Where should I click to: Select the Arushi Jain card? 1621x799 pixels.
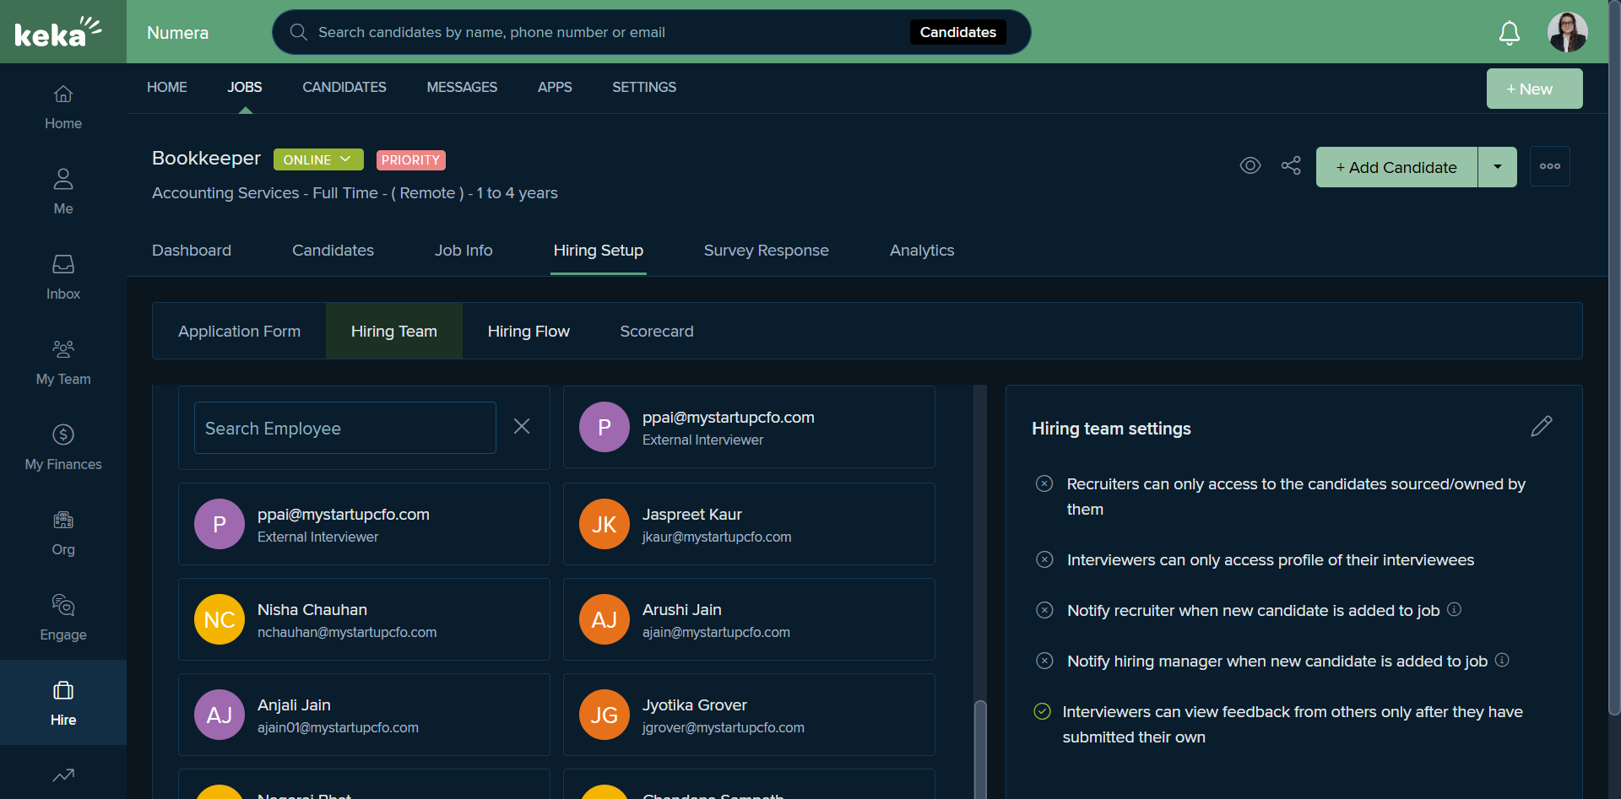coord(749,619)
